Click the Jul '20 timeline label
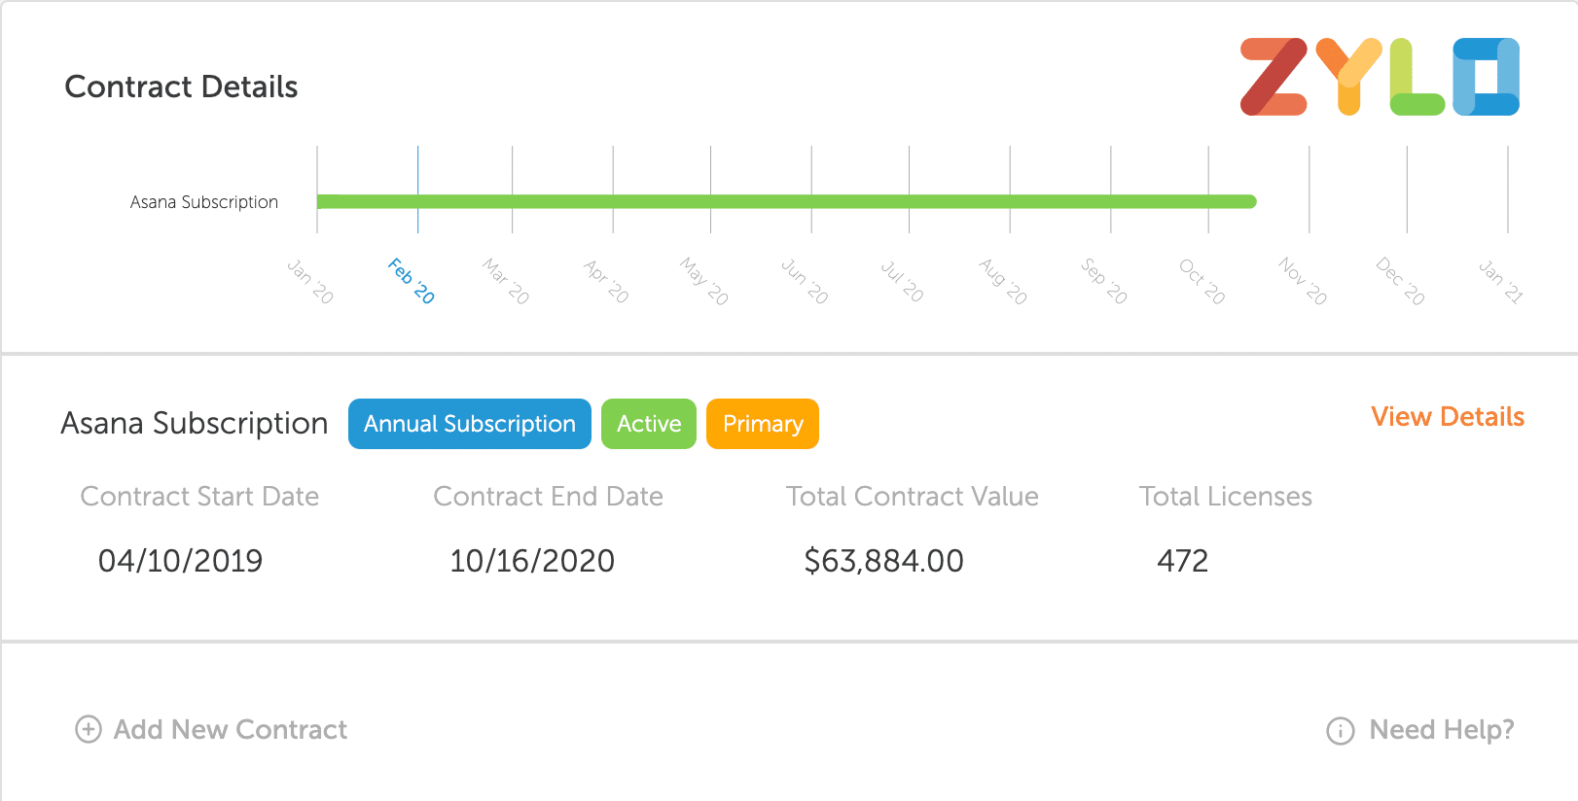The width and height of the screenshot is (1578, 801). (x=902, y=281)
